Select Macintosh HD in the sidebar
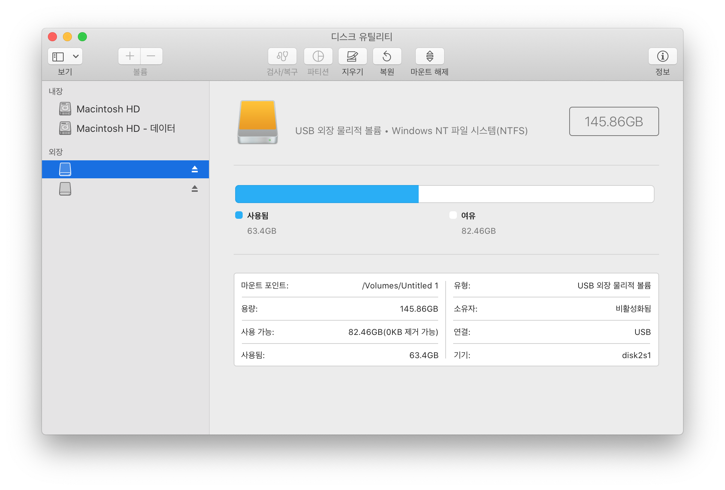Viewport: 725px width, 490px height. tap(108, 109)
